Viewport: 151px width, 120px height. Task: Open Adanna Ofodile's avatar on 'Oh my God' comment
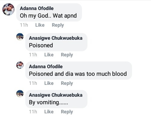[8, 9]
